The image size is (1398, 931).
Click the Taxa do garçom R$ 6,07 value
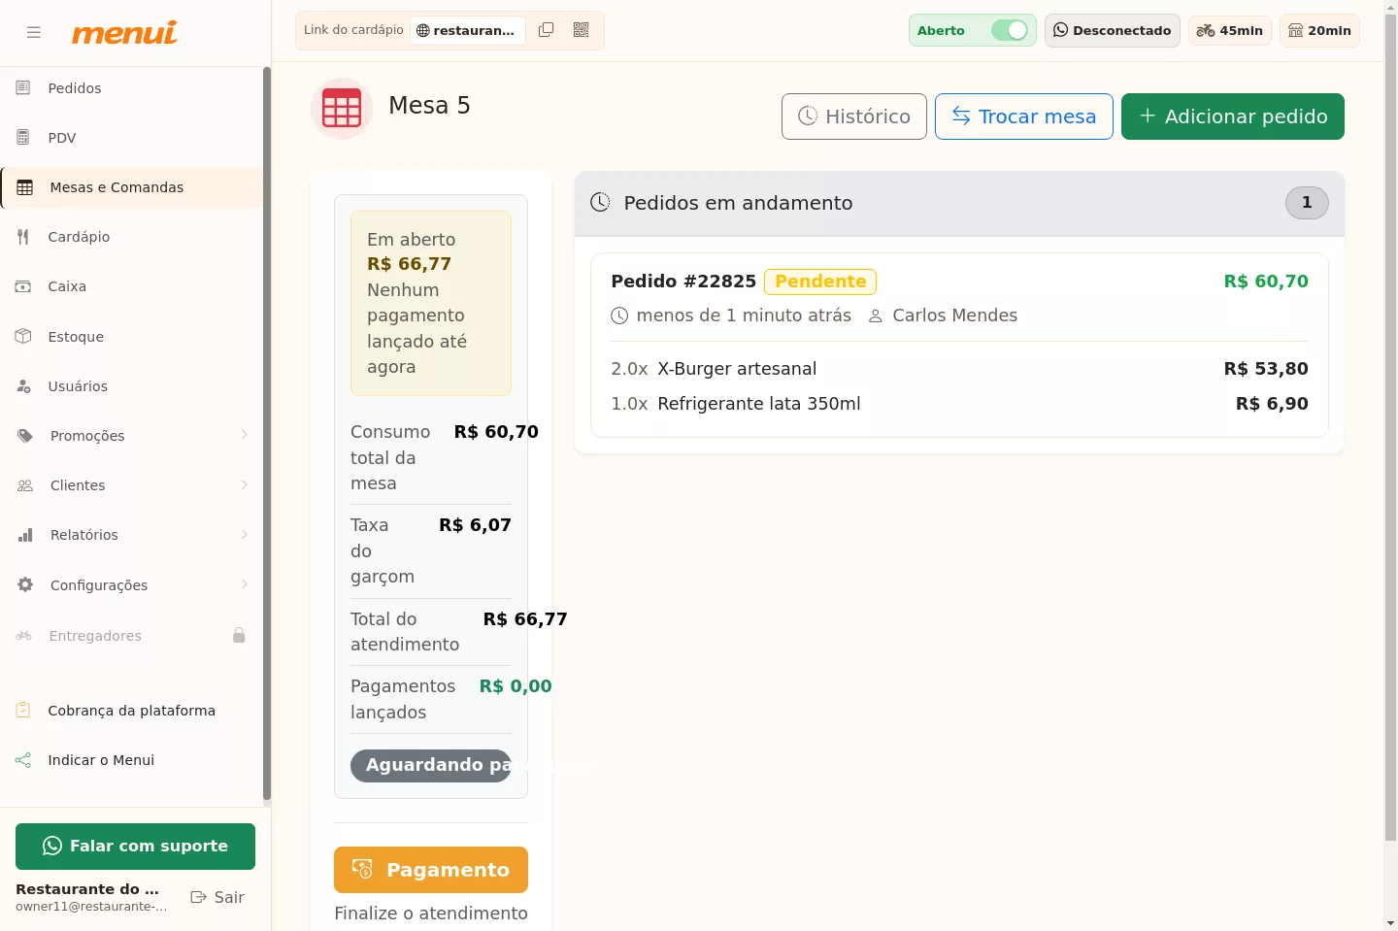pos(475,525)
